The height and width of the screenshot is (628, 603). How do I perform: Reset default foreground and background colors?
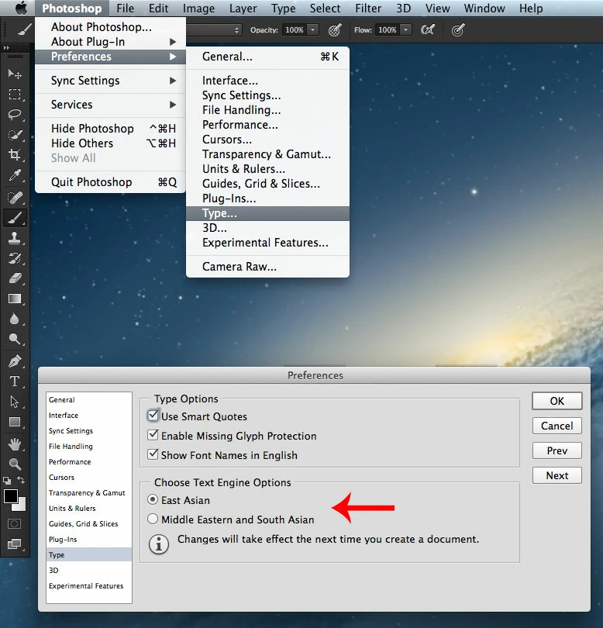click(x=7, y=480)
